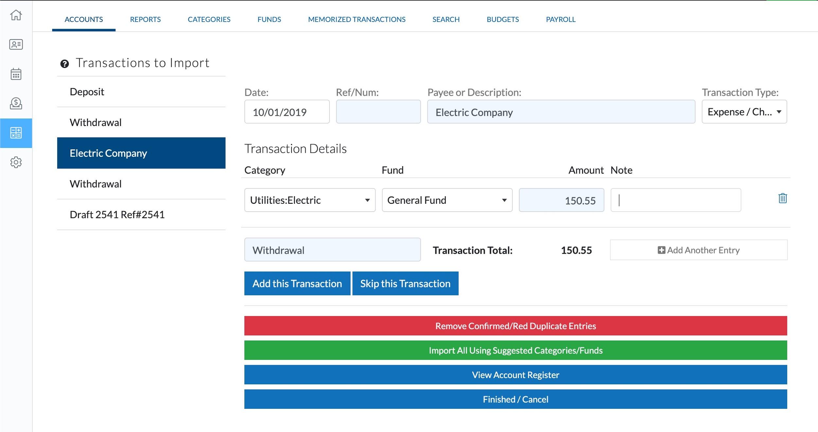This screenshot has width=818, height=432.
Task: Click Add Another Entry button
Action: (x=698, y=249)
